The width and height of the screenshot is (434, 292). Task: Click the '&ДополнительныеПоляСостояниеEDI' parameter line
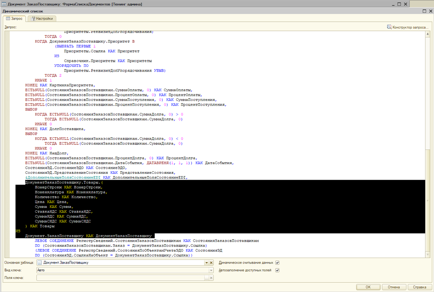[106, 177]
